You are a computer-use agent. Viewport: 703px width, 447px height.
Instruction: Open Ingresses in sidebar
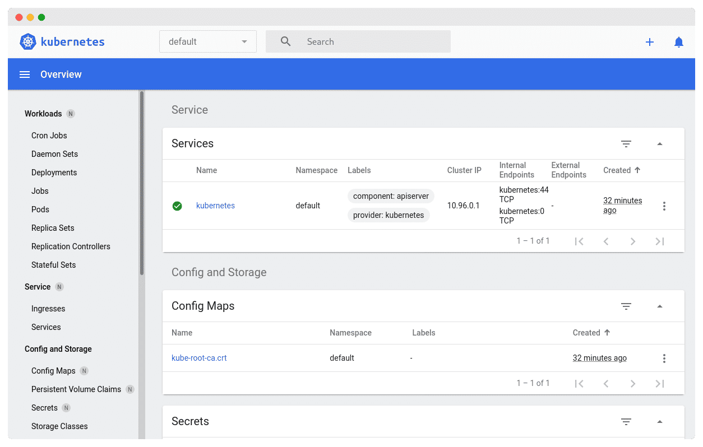(x=48, y=309)
